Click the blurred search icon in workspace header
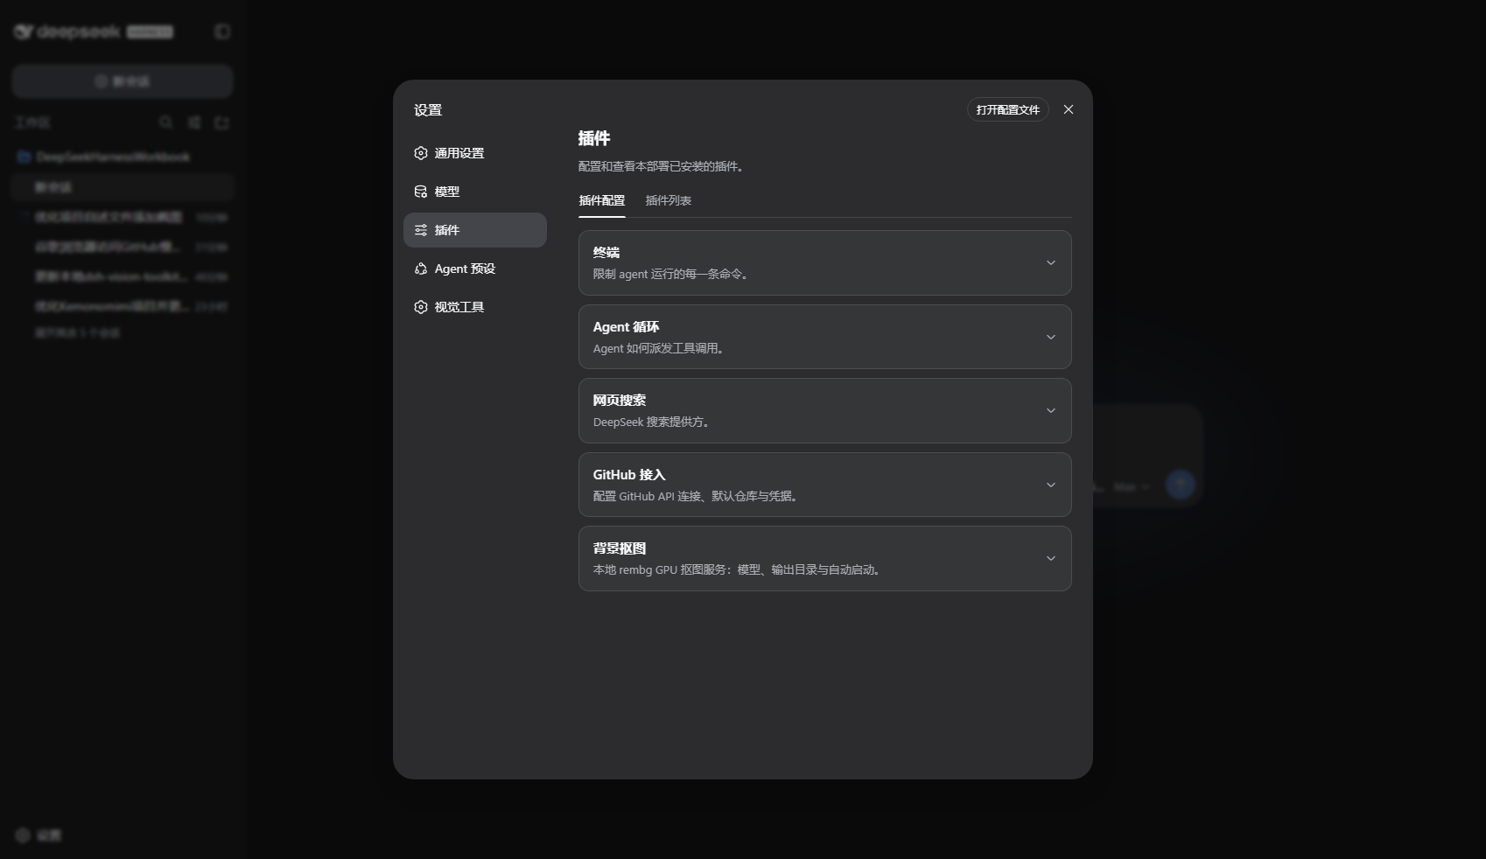The width and height of the screenshot is (1486, 859). click(165, 122)
